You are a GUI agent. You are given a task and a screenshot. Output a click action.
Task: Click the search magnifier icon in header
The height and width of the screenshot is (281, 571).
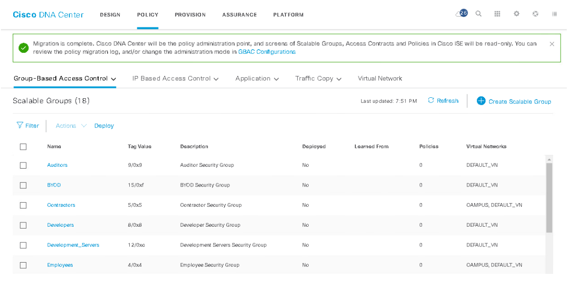pos(479,14)
